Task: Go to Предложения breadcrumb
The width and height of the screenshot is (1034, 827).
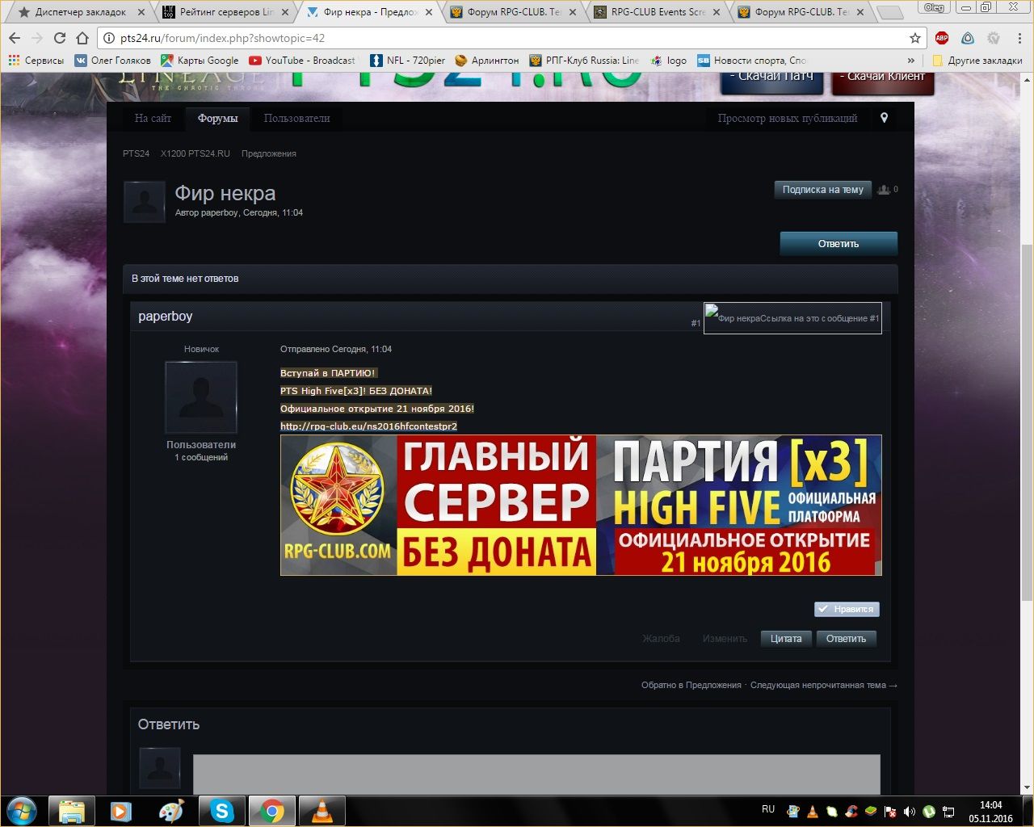Action: coord(269,153)
